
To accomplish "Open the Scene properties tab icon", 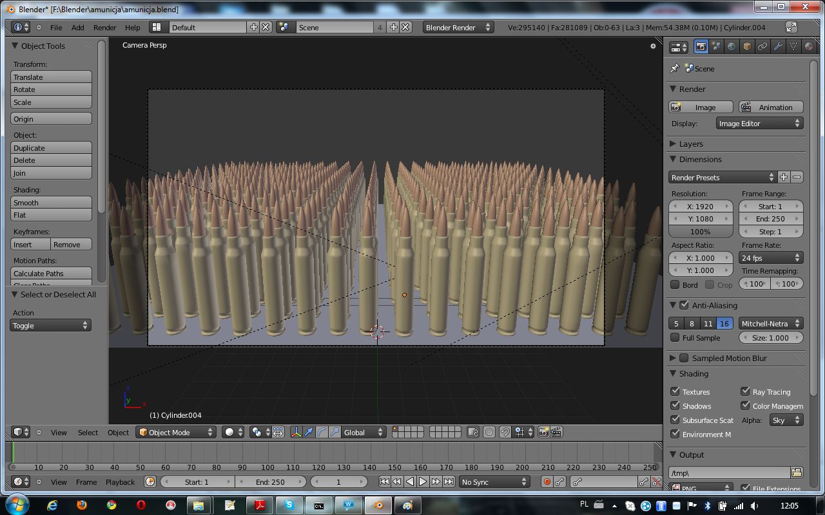I will click(x=716, y=47).
